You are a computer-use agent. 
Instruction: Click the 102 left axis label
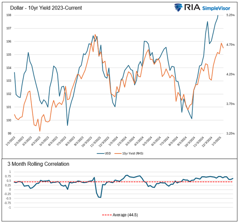(x=9, y=94)
